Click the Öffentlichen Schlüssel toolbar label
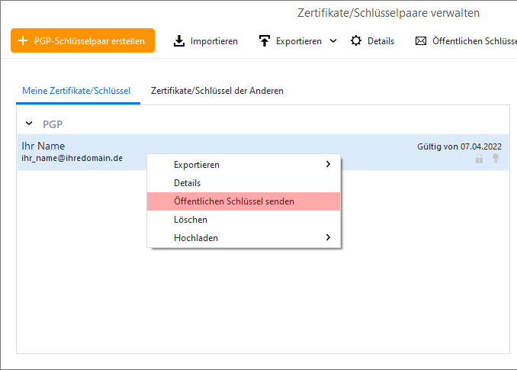Image resolution: width=517 pixels, height=370 pixels. [474, 41]
